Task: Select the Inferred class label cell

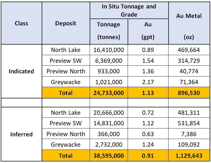Action: pyautogui.click(x=21, y=134)
